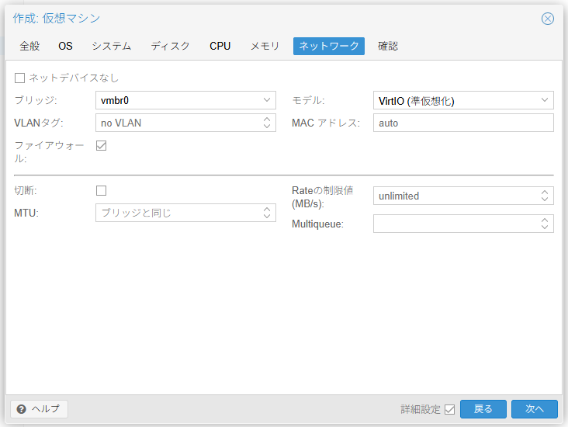Click the Rate制限値 spinner arrows

click(545, 196)
